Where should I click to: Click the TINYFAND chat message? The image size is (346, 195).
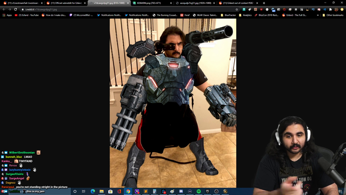click(25, 161)
